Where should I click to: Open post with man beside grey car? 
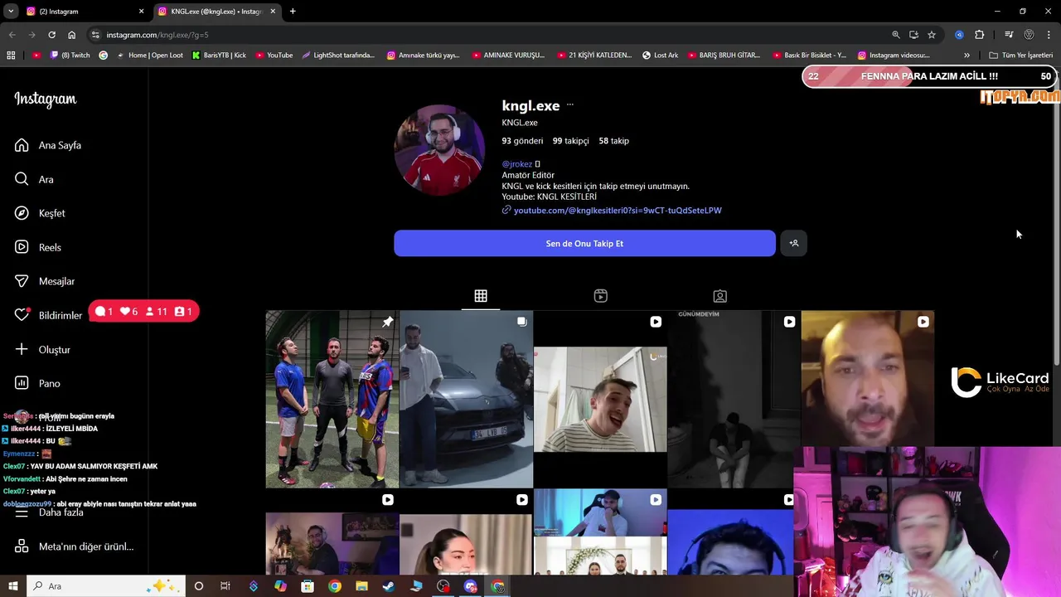click(x=466, y=399)
